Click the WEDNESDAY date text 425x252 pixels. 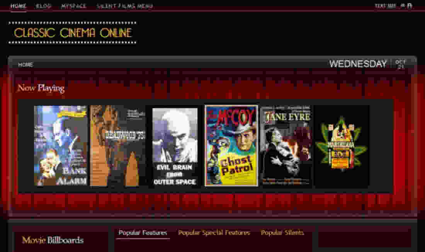[x=358, y=64]
